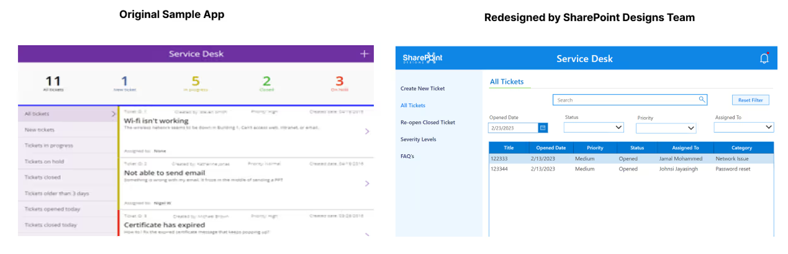
Task: Open the Wi-fi isn't working ticket chevron
Action: pyautogui.click(x=367, y=131)
